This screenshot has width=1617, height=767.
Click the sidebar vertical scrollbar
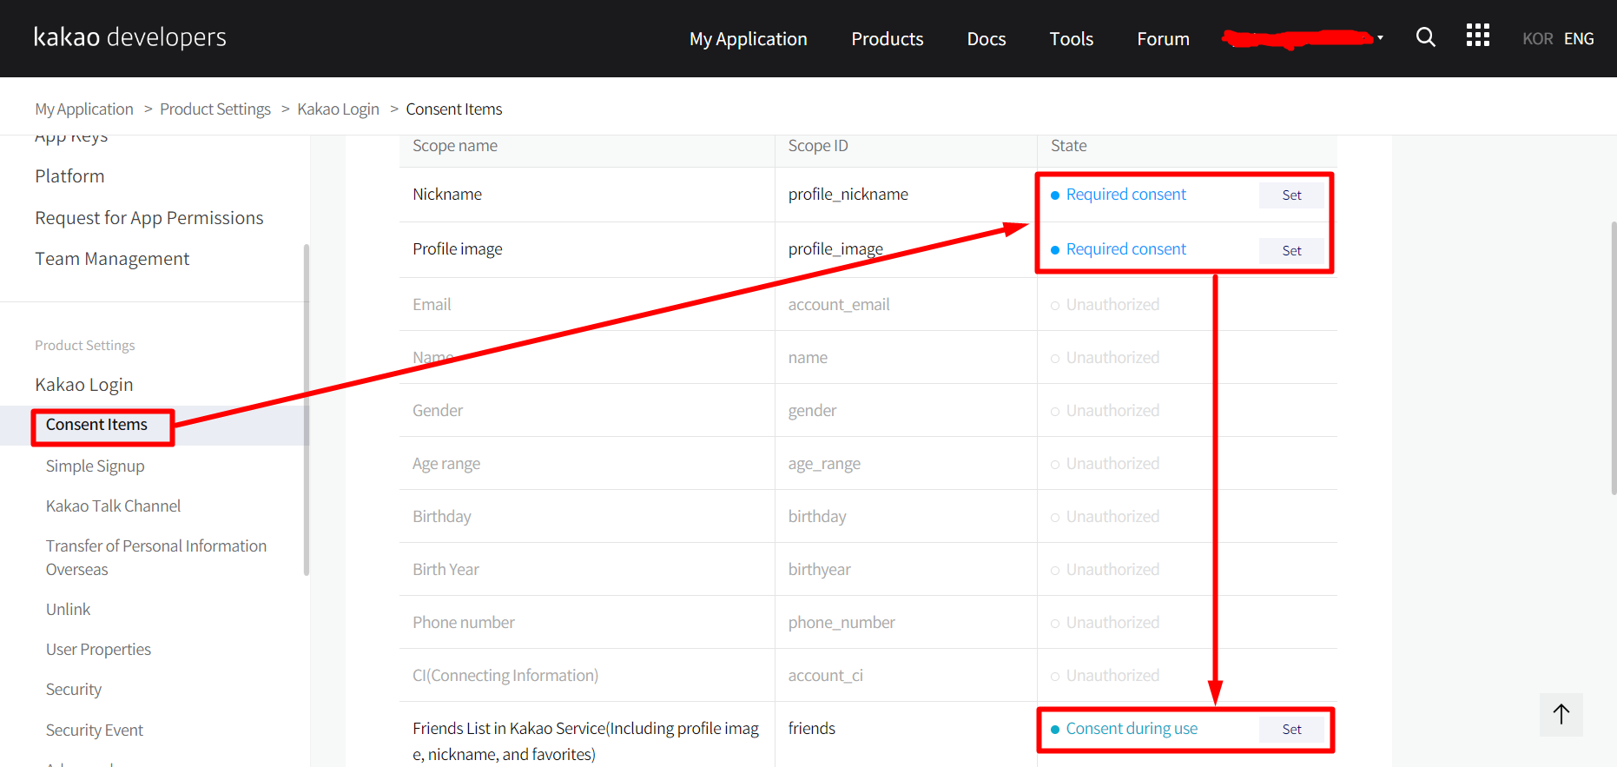click(x=306, y=408)
